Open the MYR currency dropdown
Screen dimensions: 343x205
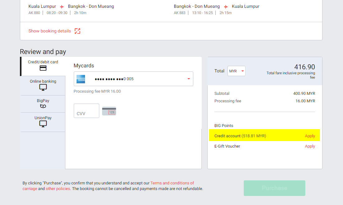coord(236,71)
